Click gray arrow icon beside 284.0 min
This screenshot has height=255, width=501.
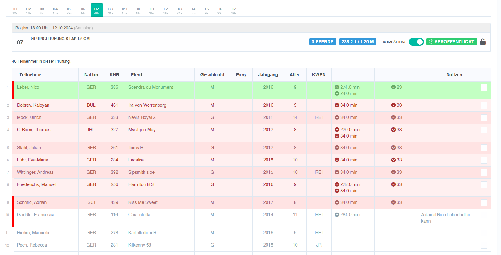[337, 215]
